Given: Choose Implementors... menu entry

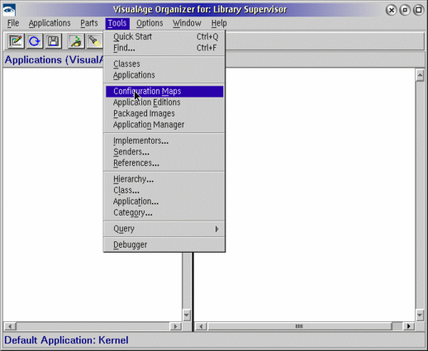Looking at the screenshot, I should pos(164,140).
